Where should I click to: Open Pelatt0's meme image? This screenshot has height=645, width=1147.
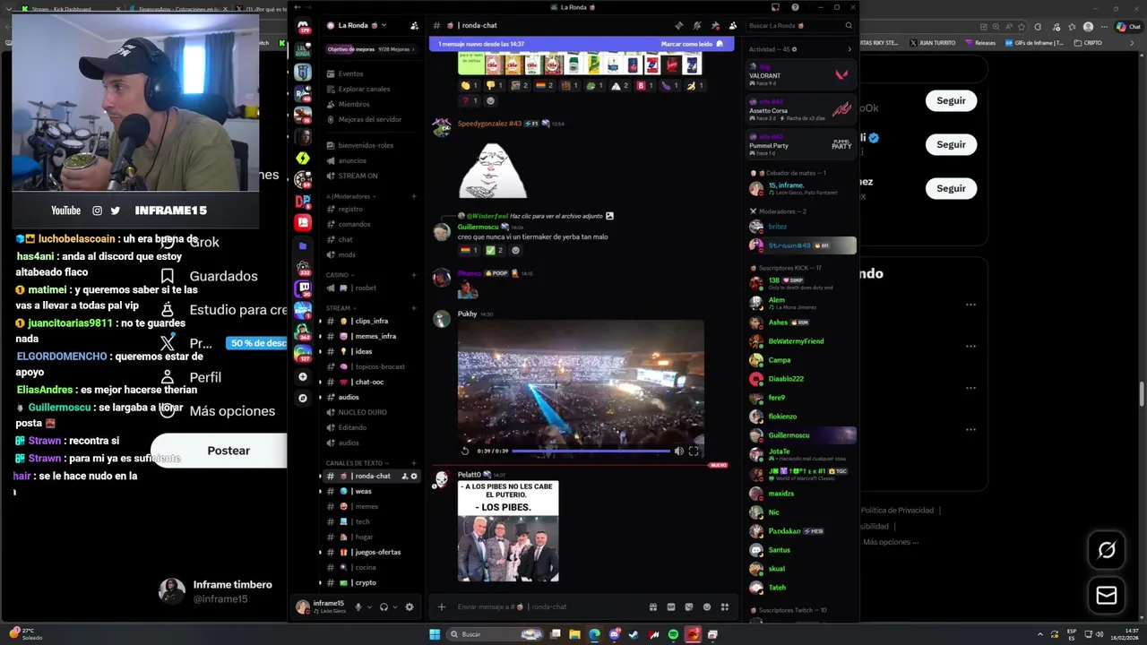click(508, 531)
